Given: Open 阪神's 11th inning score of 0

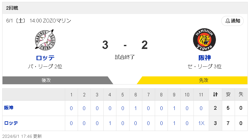Looking at the screenshot, I should point(201,108).
